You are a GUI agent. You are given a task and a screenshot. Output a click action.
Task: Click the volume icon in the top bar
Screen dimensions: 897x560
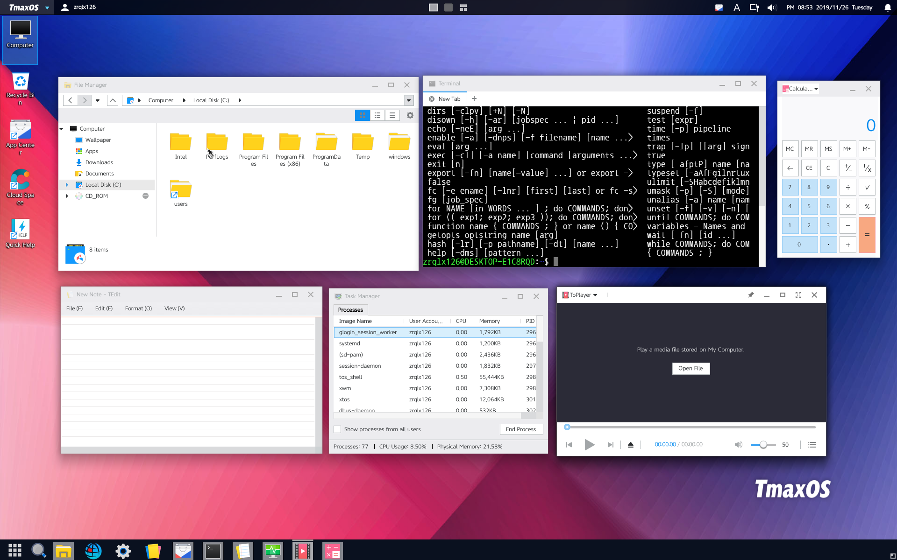point(771,7)
